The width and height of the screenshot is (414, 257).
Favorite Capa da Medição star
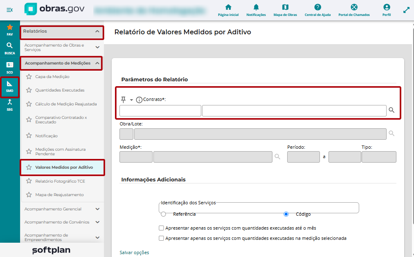click(x=29, y=77)
